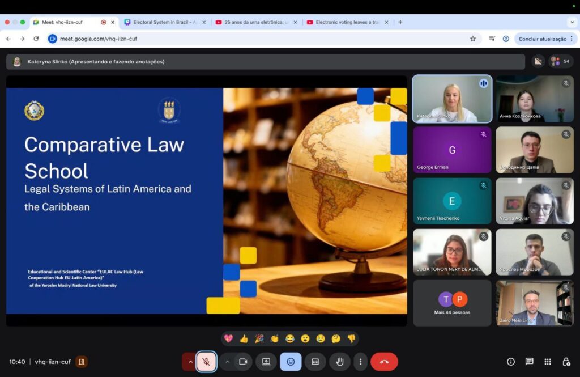This screenshot has width=580, height=377.
Task: Click the Concluir atualização button
Action: [x=542, y=39]
